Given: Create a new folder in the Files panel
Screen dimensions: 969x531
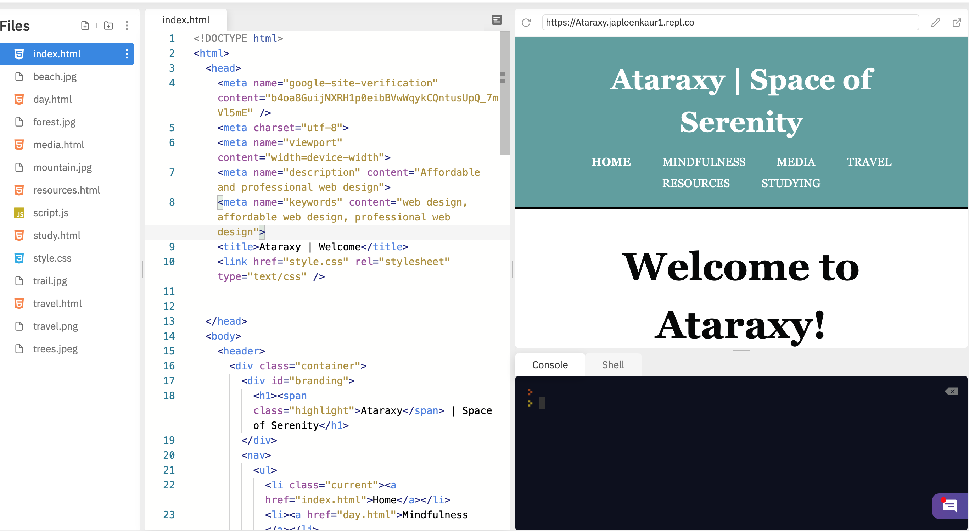Looking at the screenshot, I should point(108,26).
